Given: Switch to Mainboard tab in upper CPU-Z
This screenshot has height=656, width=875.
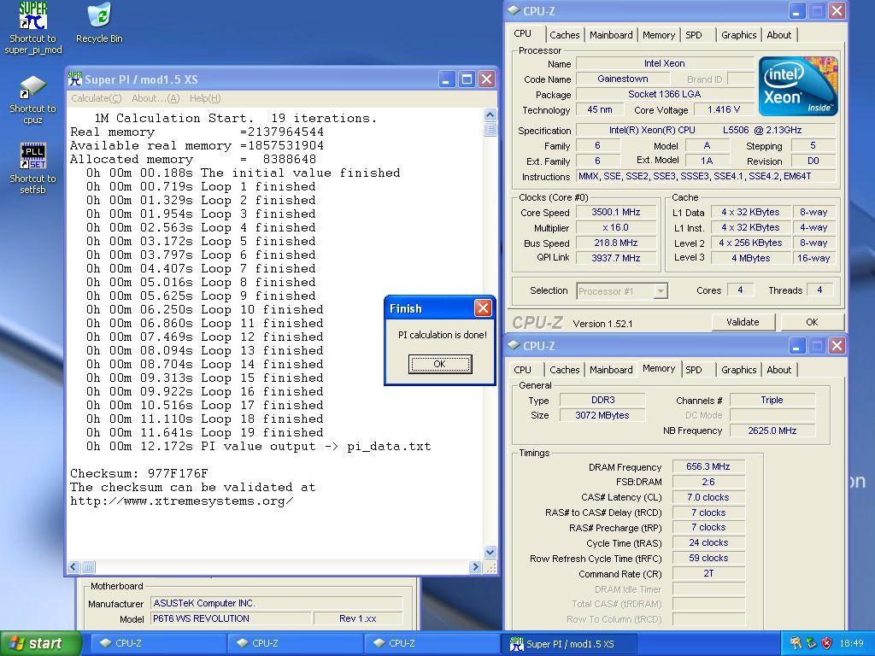Looking at the screenshot, I should (611, 35).
